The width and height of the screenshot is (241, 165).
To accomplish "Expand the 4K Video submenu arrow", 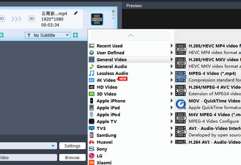I will [x=171, y=80].
